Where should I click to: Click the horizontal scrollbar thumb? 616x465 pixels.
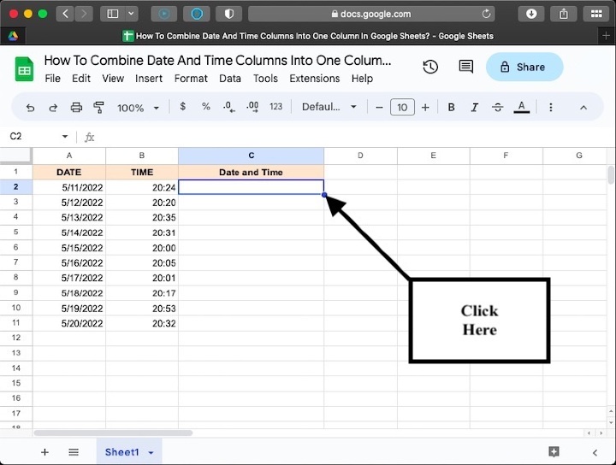coord(113,433)
